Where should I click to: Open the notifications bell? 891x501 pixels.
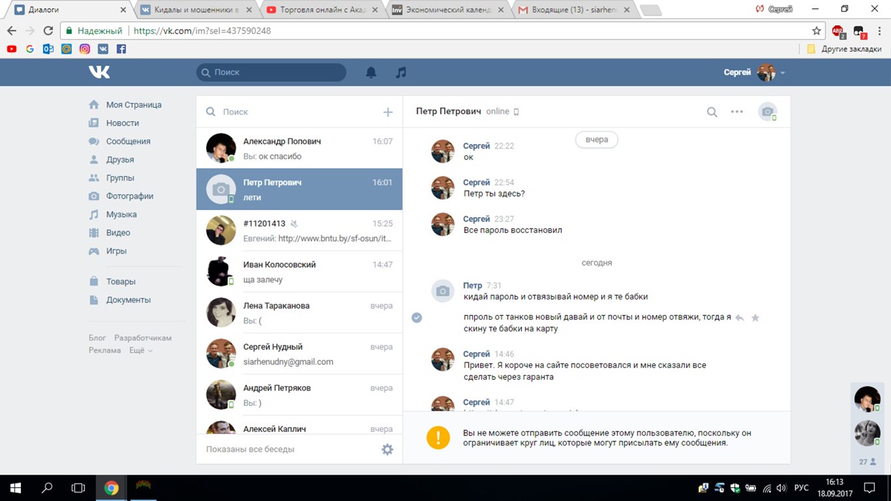tap(371, 72)
